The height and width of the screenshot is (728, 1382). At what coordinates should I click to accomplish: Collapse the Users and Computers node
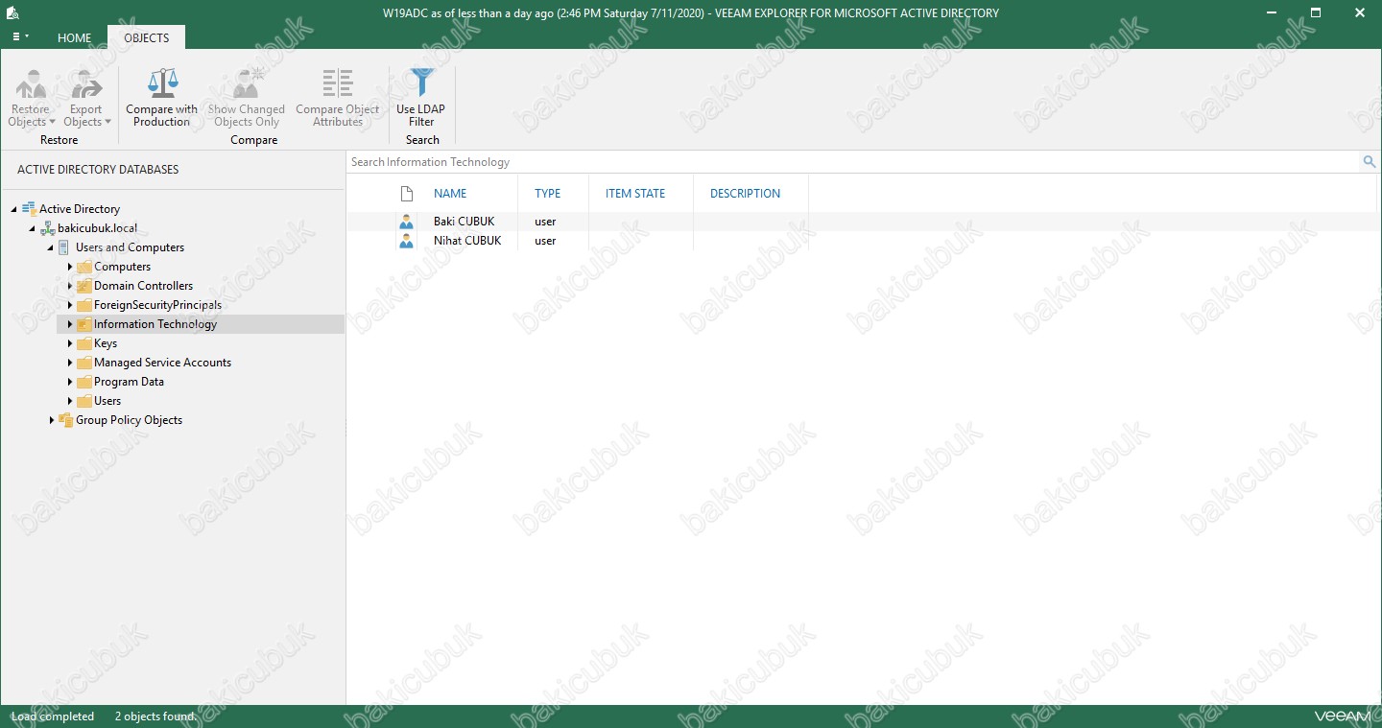[x=51, y=247]
